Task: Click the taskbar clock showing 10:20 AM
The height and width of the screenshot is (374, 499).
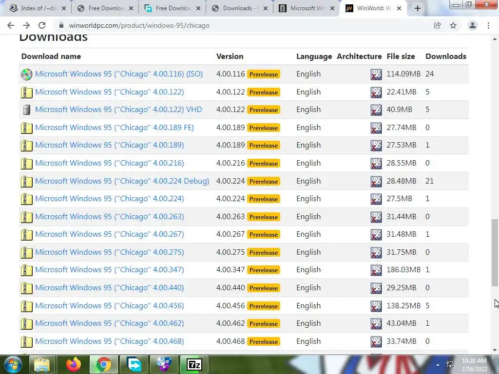Action: pos(474,365)
